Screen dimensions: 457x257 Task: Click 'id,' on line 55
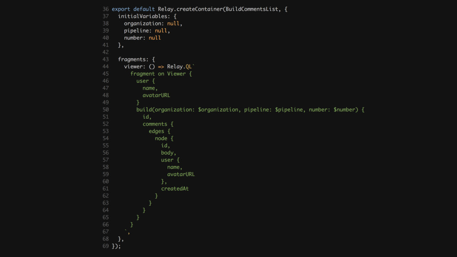(x=165, y=145)
